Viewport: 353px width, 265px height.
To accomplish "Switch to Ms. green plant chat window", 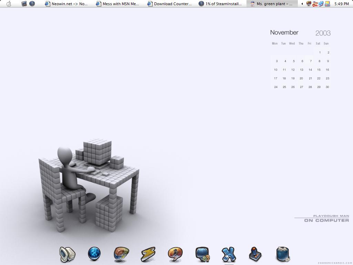I will (x=272, y=4).
